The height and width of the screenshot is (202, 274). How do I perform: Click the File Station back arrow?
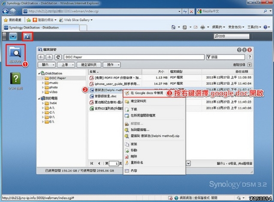(x=41, y=57)
